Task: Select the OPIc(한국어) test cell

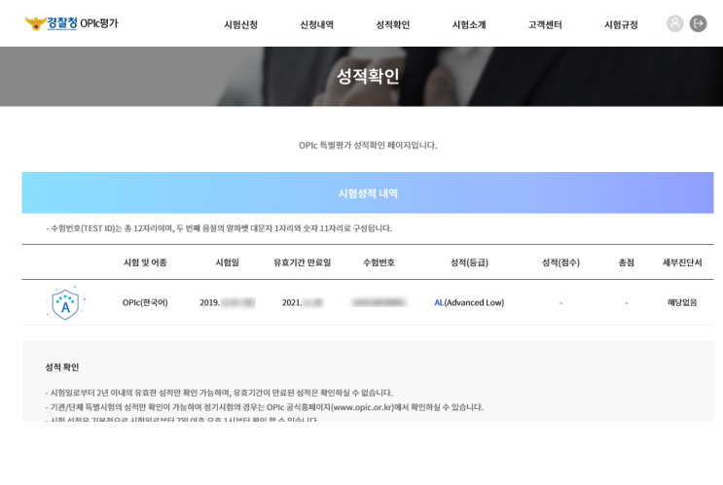Action: 145,302
